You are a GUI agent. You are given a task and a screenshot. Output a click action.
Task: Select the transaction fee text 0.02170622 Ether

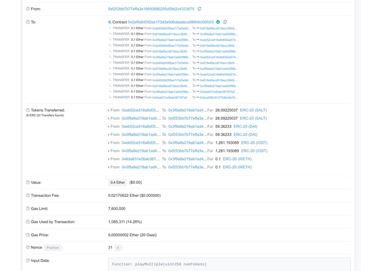(x=123, y=195)
